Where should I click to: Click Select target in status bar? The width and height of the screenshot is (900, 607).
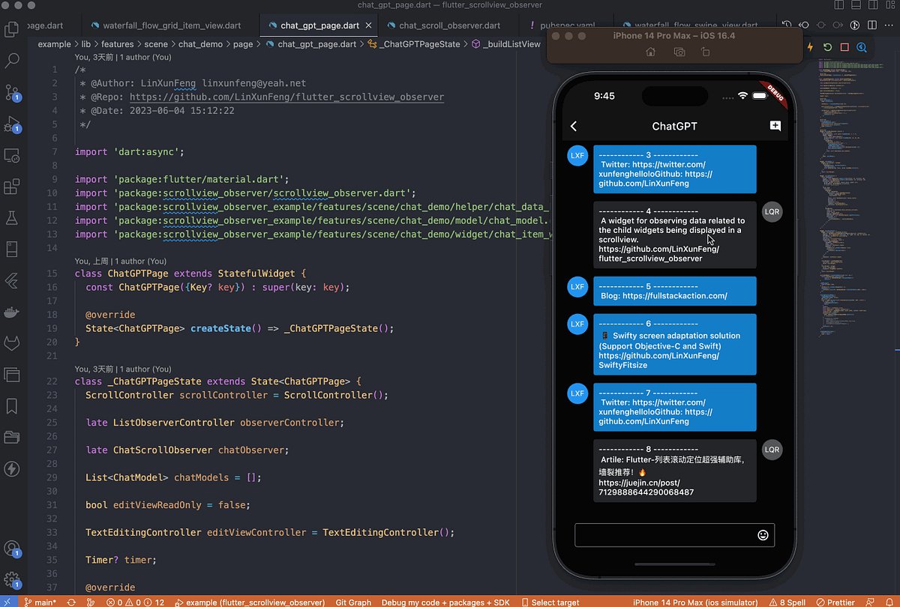(x=551, y=602)
